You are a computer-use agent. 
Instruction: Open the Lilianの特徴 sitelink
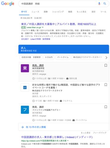point(36,39)
